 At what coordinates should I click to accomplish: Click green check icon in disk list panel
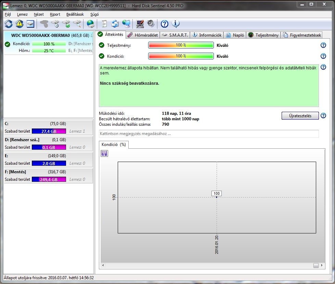click(8, 44)
